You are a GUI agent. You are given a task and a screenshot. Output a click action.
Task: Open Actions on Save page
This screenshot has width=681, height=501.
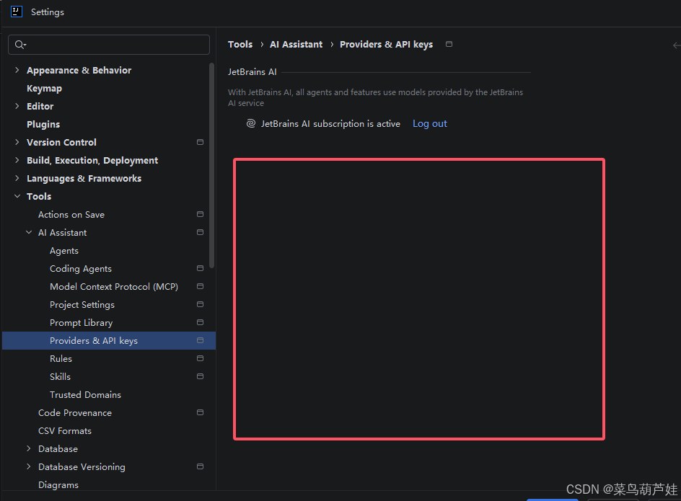point(71,215)
